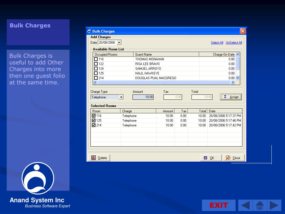Click the Amount input field
This screenshot has width=285, height=214.
click(143, 97)
